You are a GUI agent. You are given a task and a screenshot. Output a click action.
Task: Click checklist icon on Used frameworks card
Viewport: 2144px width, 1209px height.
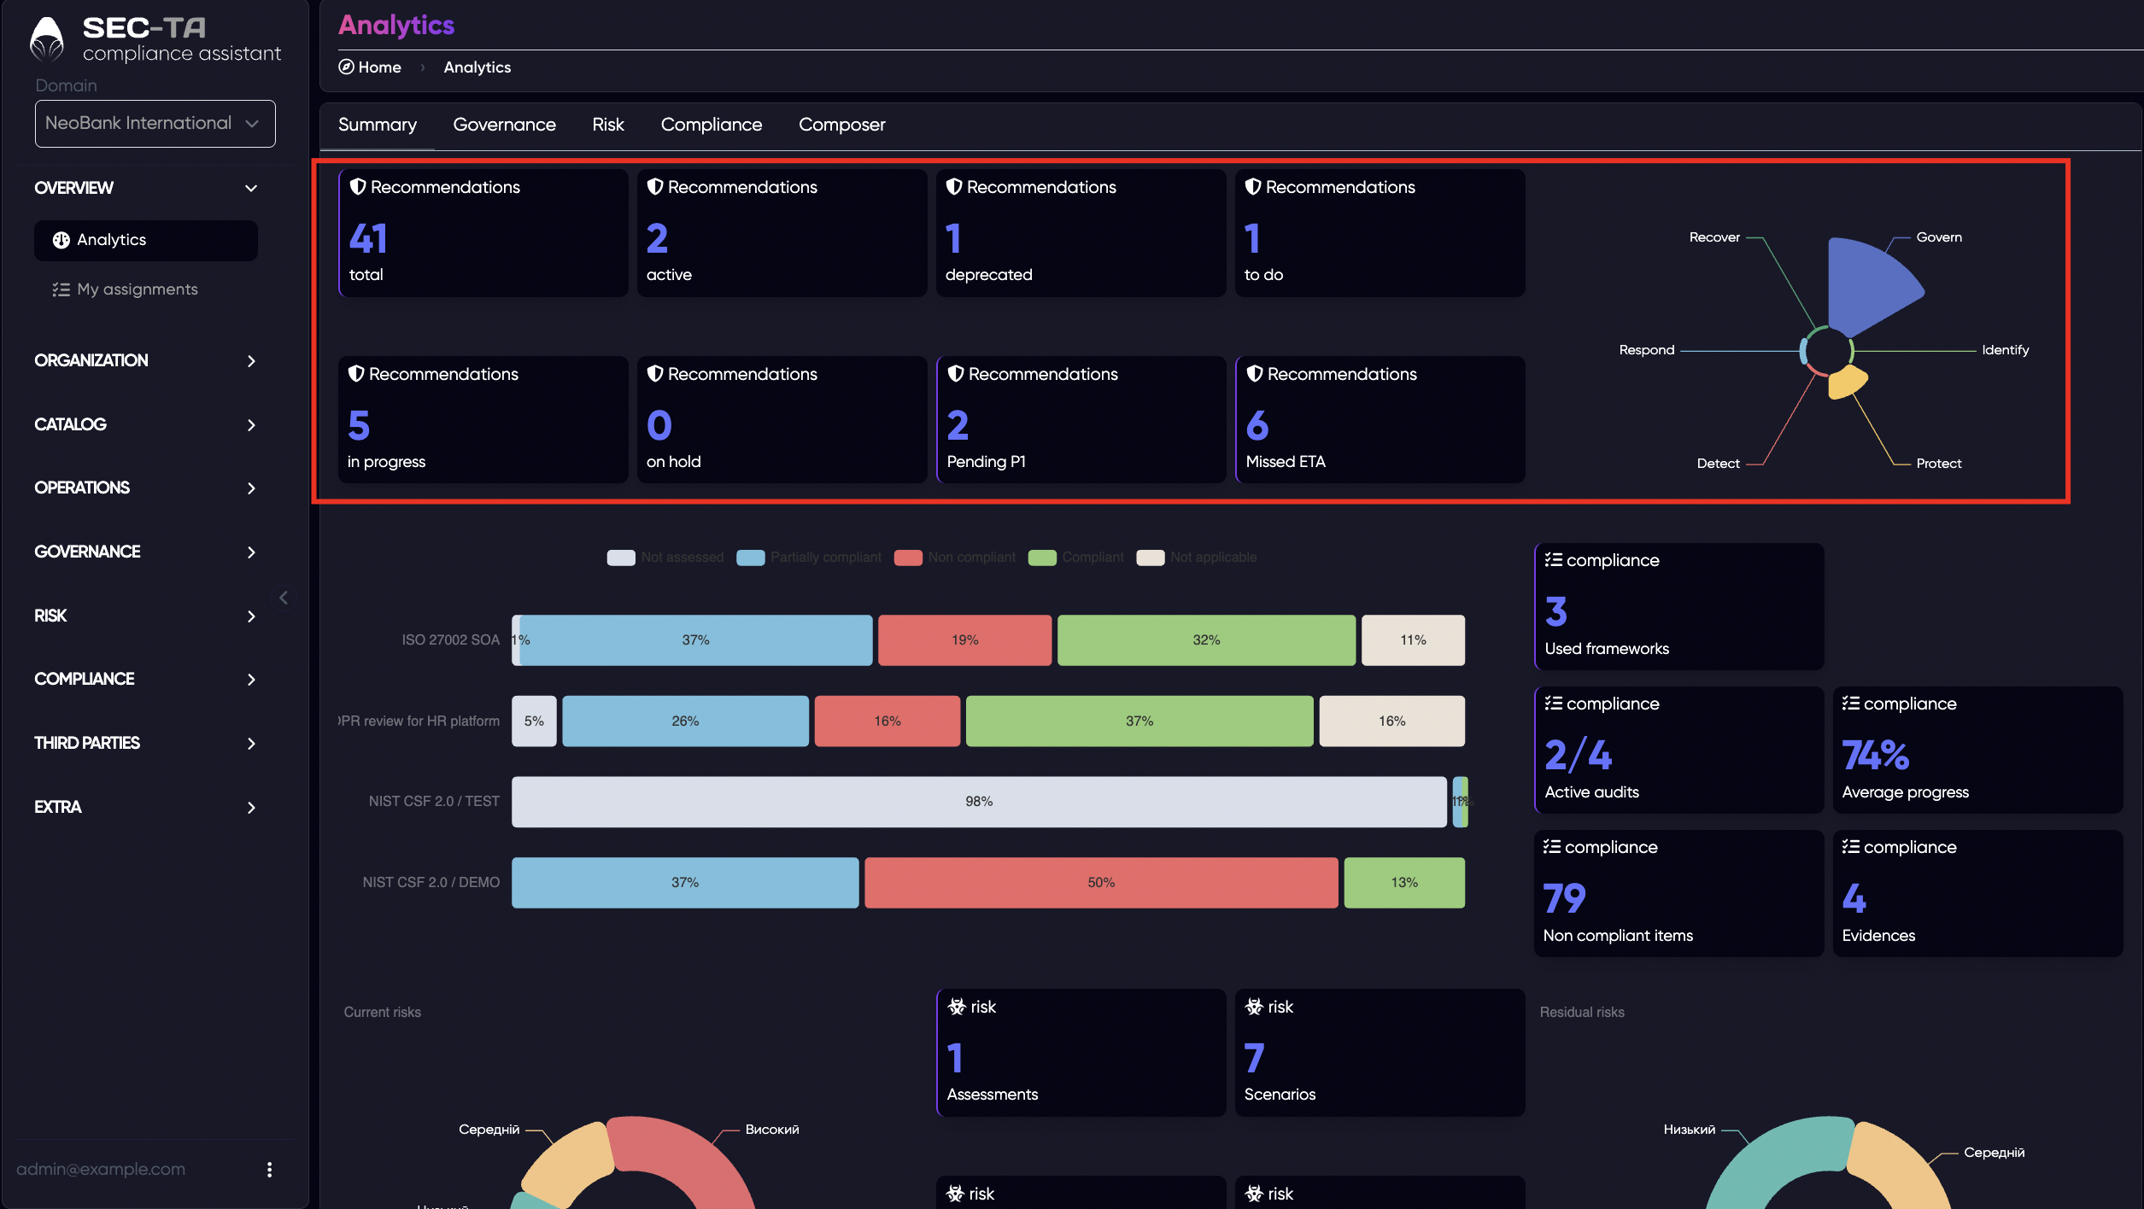[x=1554, y=560]
